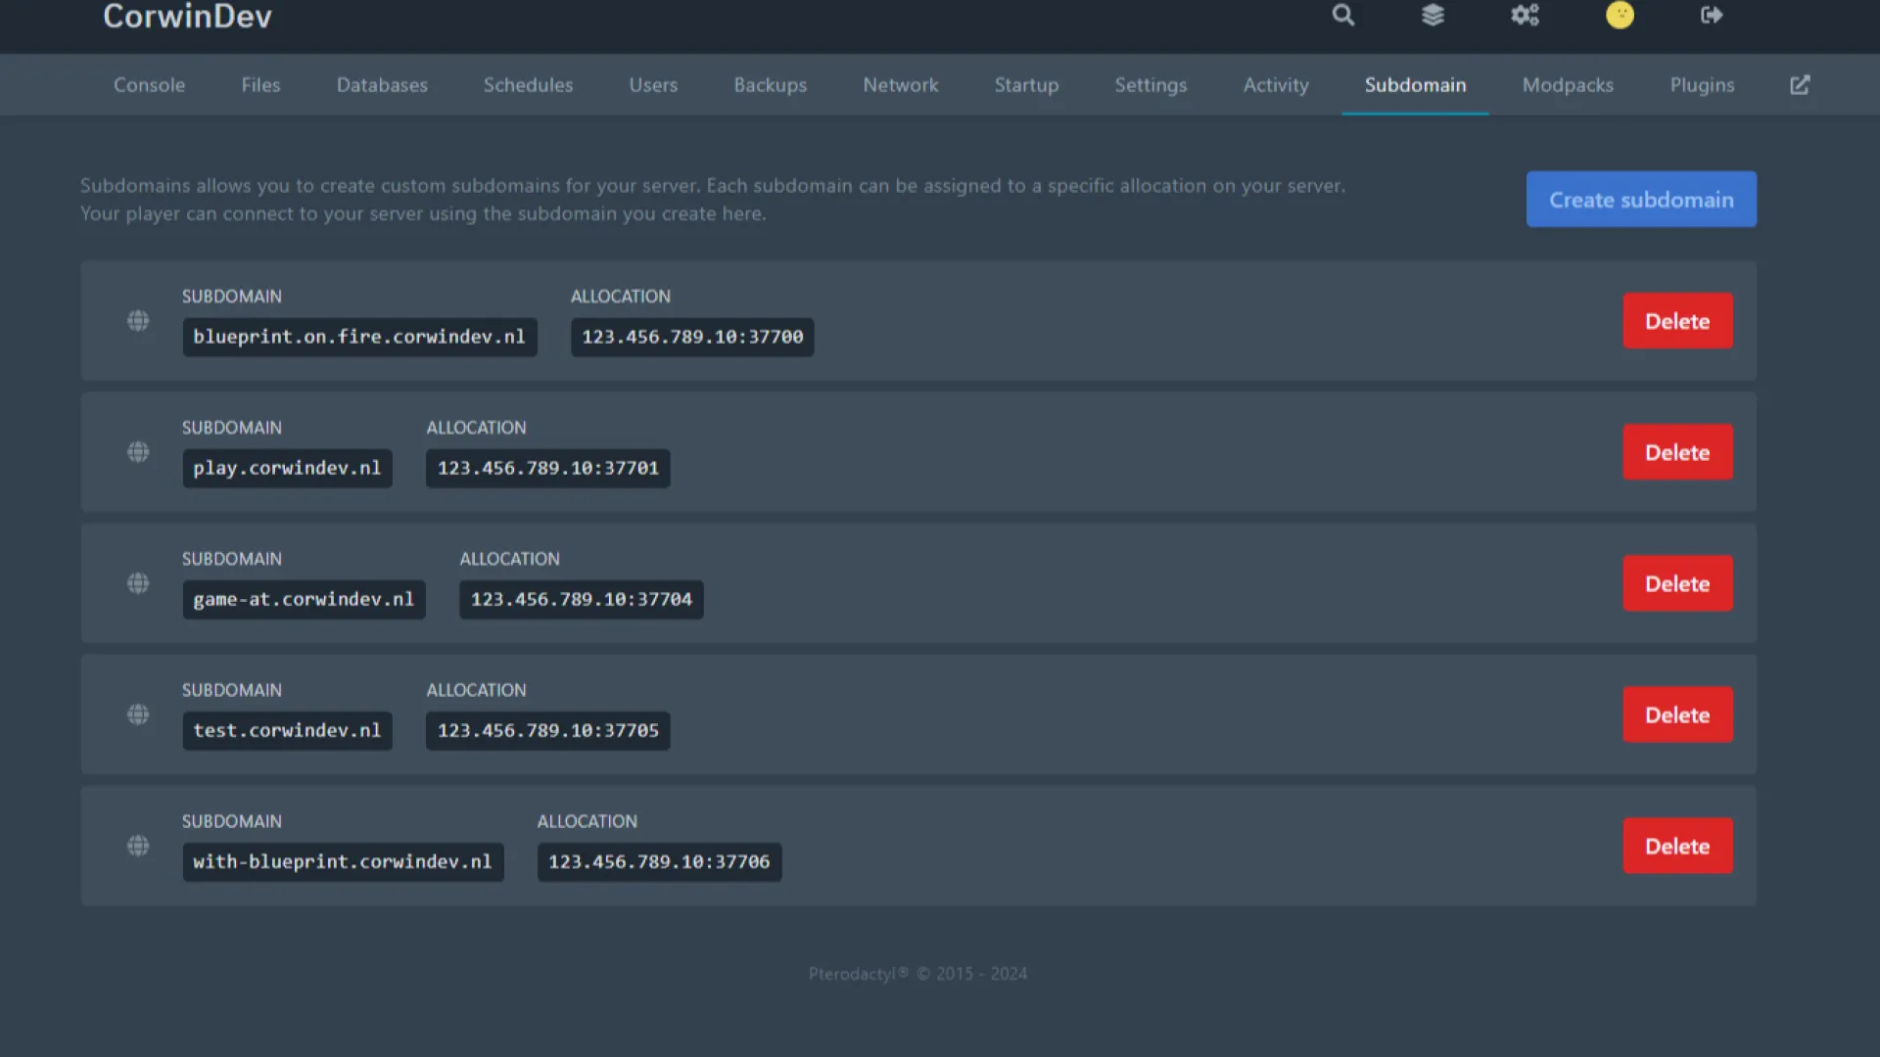Delete the blueprint.on.fire.corwindev.nl subdomain
This screenshot has height=1057, width=1880.
point(1677,320)
